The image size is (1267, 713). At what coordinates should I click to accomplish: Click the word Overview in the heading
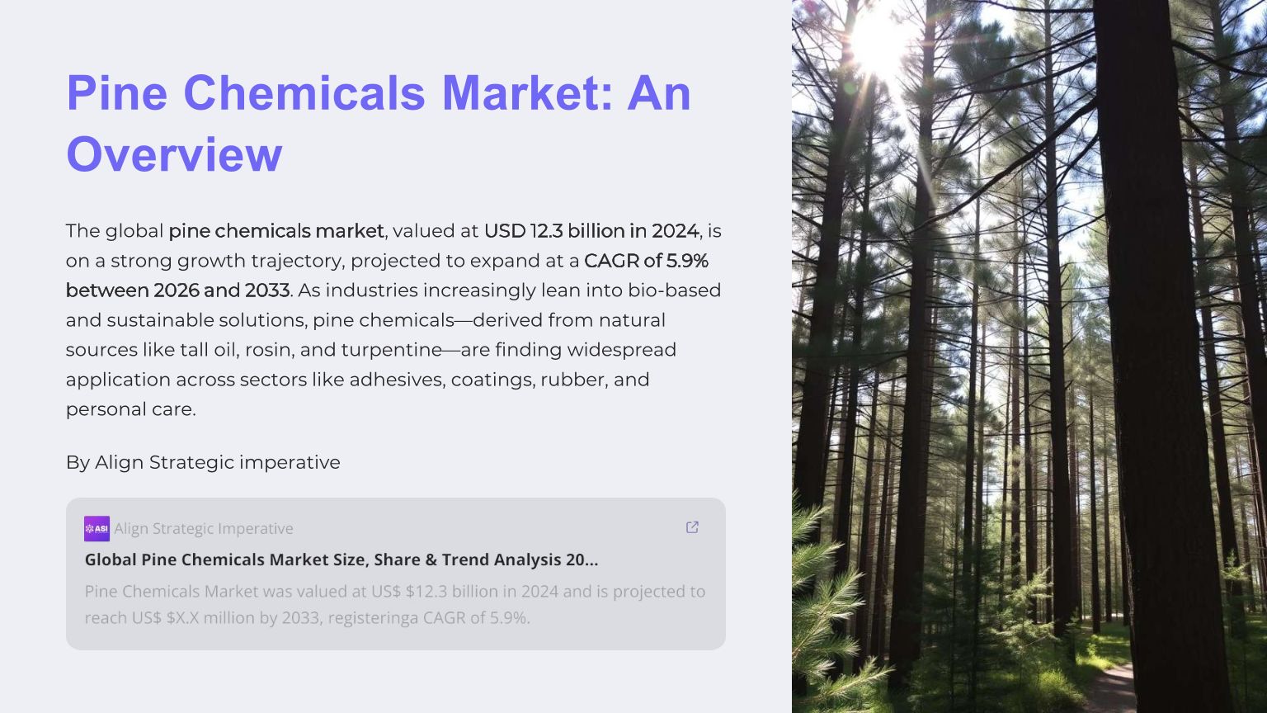(174, 154)
